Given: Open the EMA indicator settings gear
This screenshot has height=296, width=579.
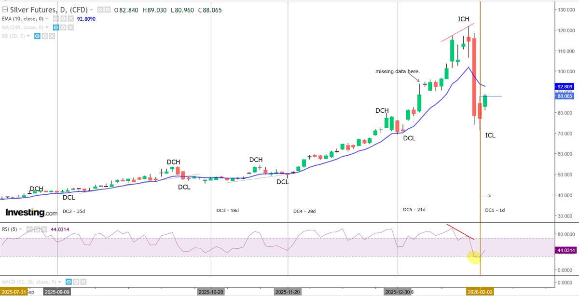Looking at the screenshot, I should [63, 18].
